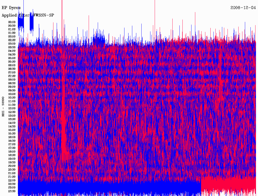The image size is (258, 196).
Task: Click the 19:00 time row label
Action: 12,159
